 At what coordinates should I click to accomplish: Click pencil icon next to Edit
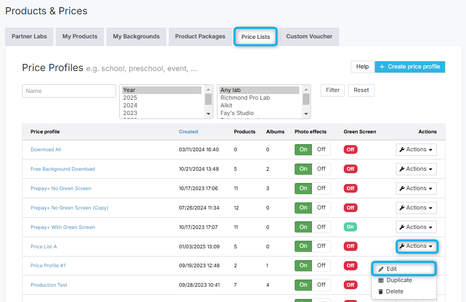coord(381,269)
